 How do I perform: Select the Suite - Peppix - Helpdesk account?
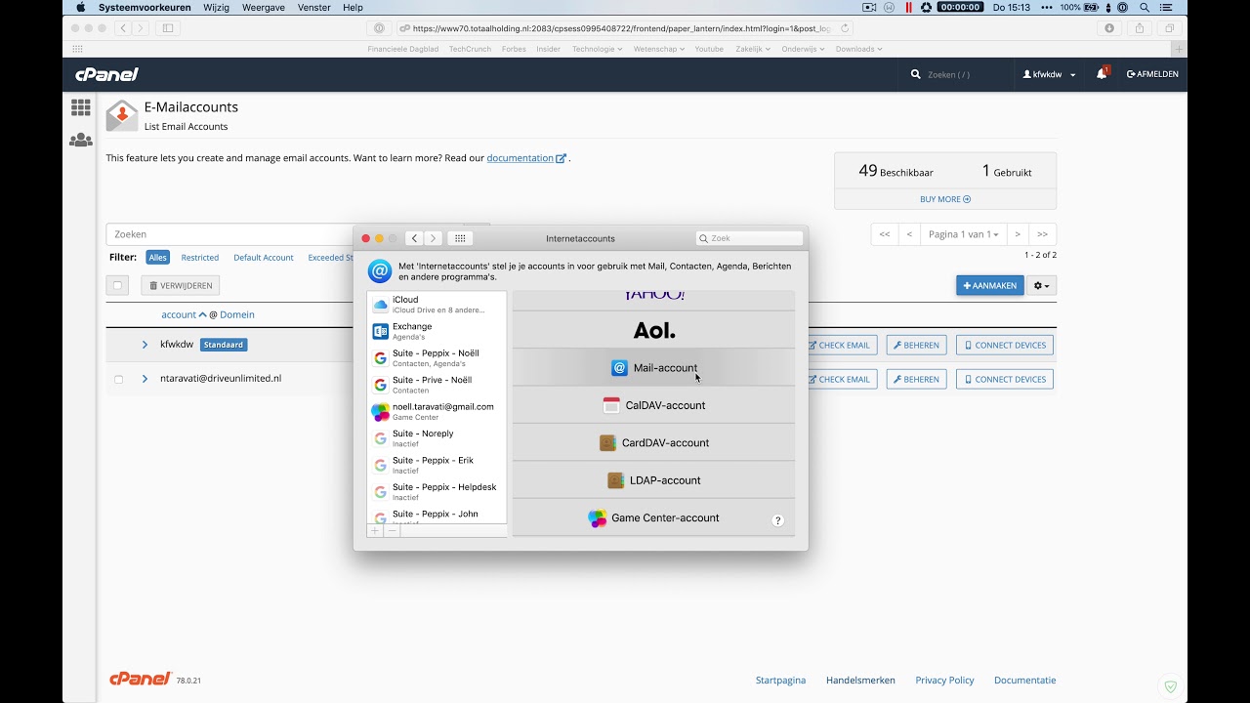[437, 491]
